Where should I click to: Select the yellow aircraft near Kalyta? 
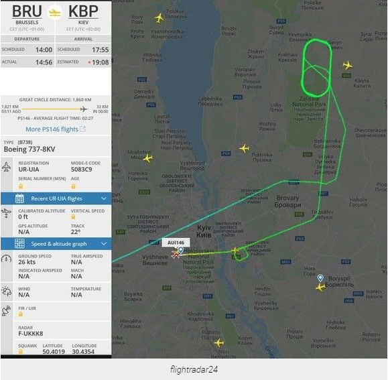(348, 65)
